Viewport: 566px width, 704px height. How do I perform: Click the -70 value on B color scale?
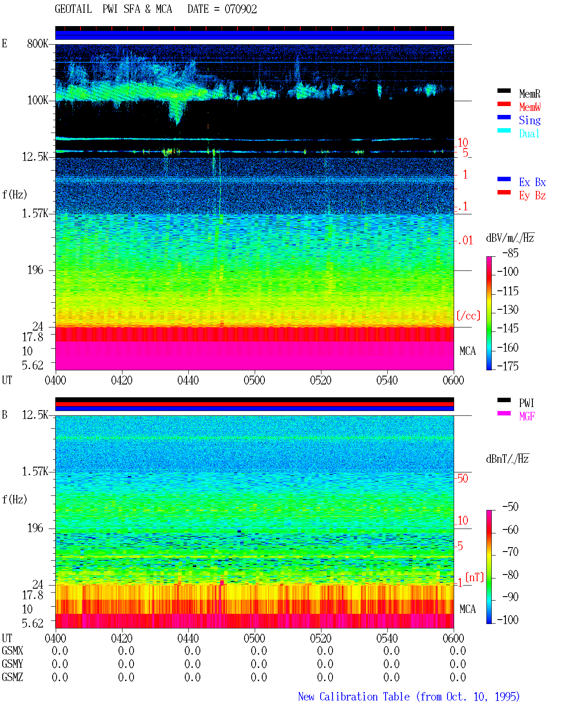pyautogui.click(x=510, y=552)
